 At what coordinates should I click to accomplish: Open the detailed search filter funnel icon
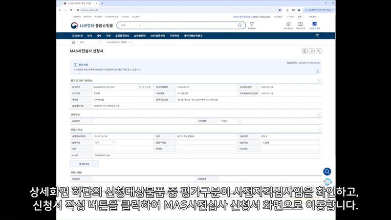[252, 24]
